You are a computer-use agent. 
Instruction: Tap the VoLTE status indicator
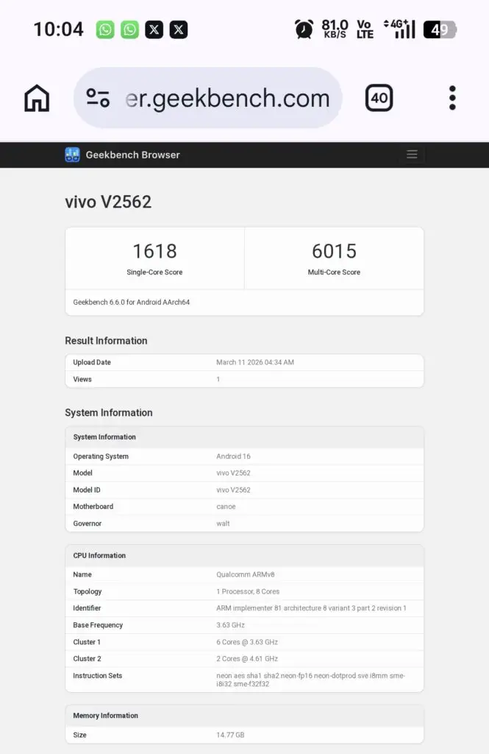(365, 29)
